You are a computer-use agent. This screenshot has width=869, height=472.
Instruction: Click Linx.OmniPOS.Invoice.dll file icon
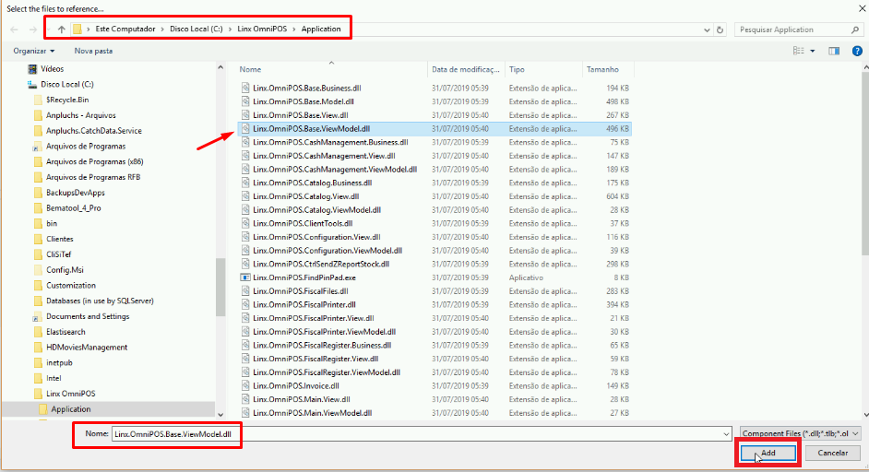click(245, 386)
